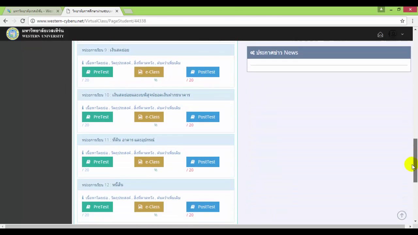Open PostTest for unit 9
This screenshot has height=235, width=418.
point(203,72)
